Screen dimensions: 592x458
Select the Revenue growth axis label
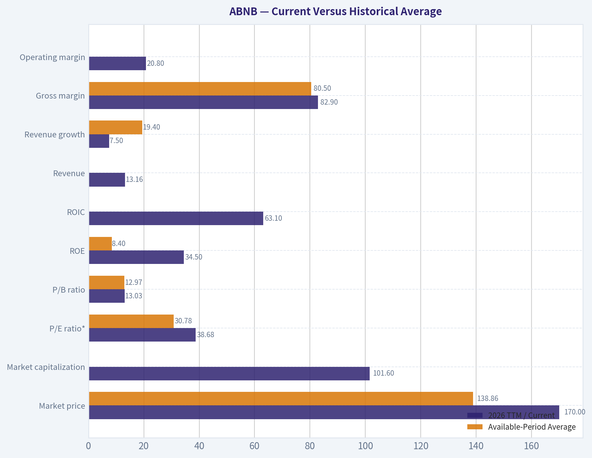(55, 135)
